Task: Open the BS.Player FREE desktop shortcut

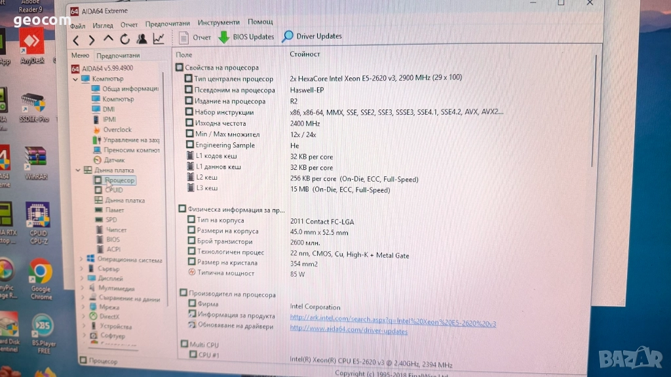Action: [43, 333]
